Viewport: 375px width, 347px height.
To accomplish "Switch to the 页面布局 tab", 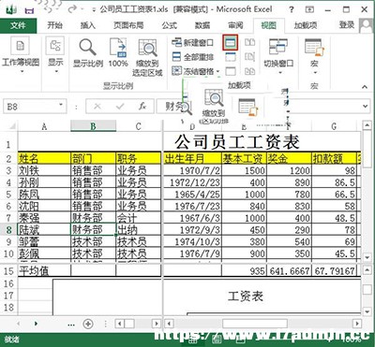I will coord(128,25).
